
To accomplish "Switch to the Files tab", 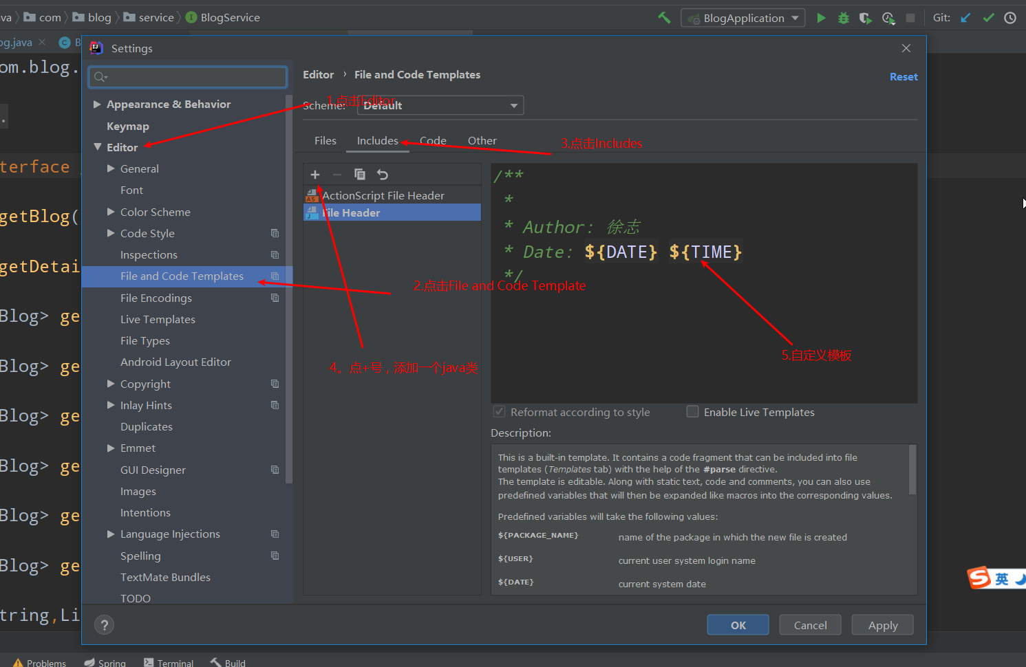I will (x=325, y=141).
